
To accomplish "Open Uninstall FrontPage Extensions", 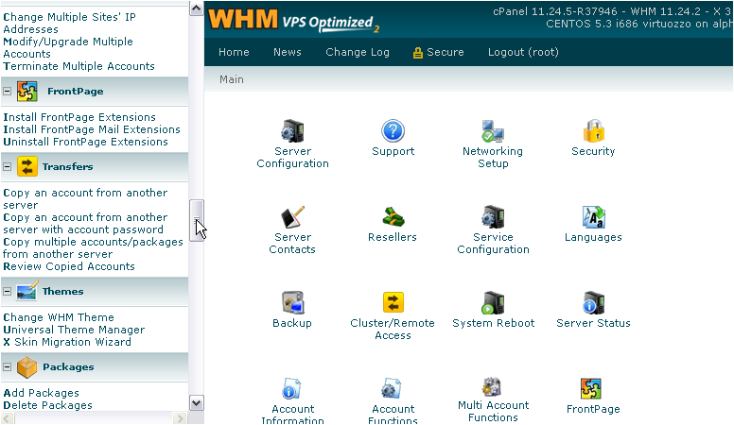I will click(85, 142).
